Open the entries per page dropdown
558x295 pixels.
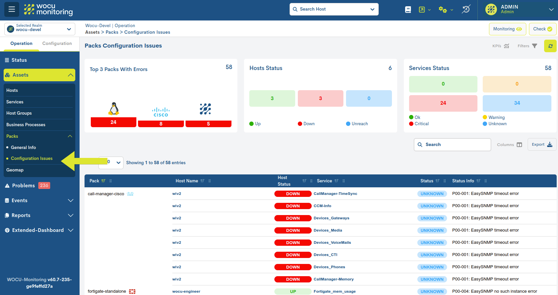(x=111, y=163)
